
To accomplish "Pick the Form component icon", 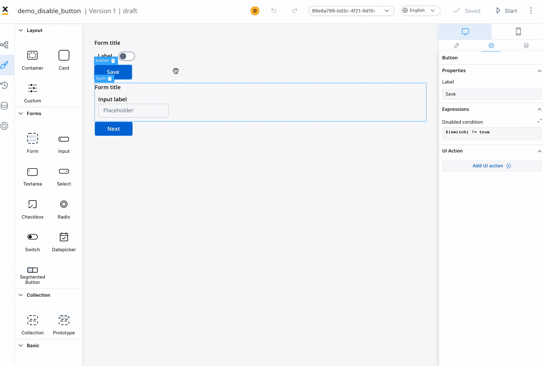I will (x=32, y=138).
